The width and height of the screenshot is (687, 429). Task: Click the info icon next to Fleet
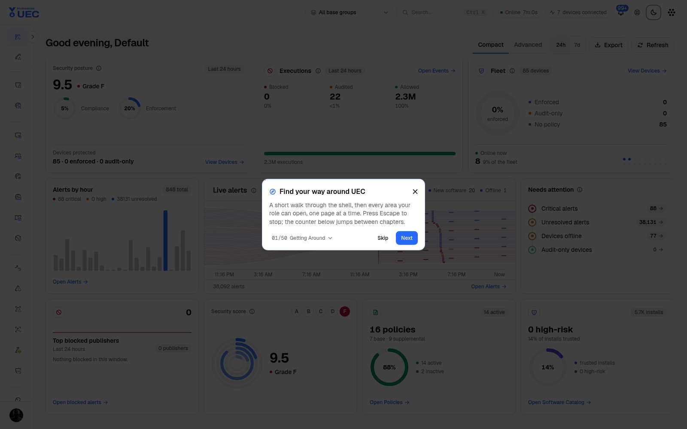[x=512, y=71]
